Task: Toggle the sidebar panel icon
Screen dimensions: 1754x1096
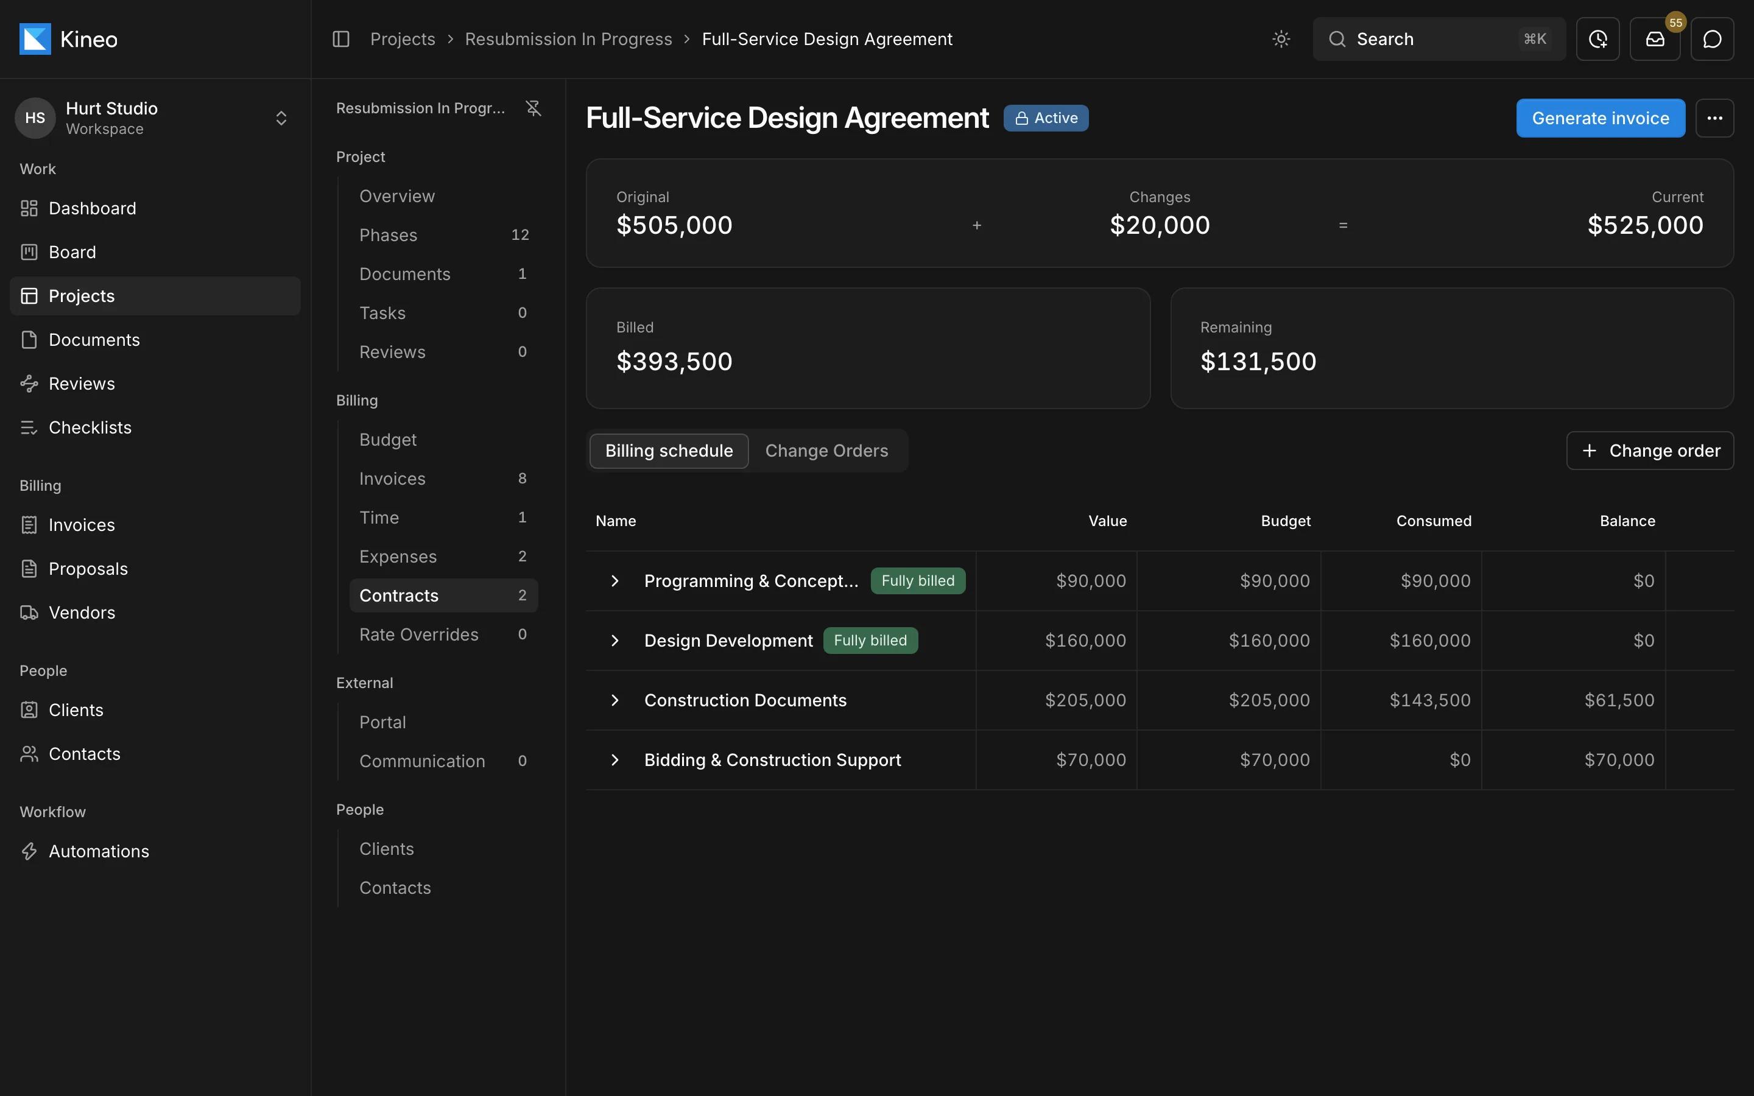Action: [x=340, y=39]
